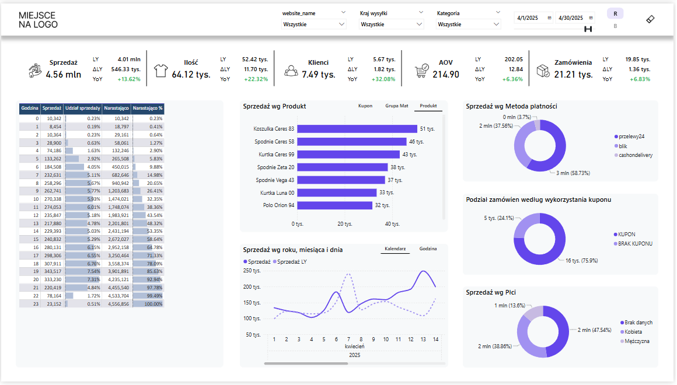The width and height of the screenshot is (677, 385).
Task: Click the line chart horizontal scrollbar
Action: [x=306, y=363]
